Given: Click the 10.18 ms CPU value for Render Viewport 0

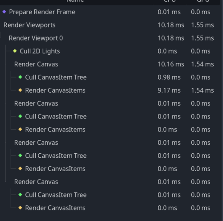Looking at the screenshot, I should (x=171, y=38).
